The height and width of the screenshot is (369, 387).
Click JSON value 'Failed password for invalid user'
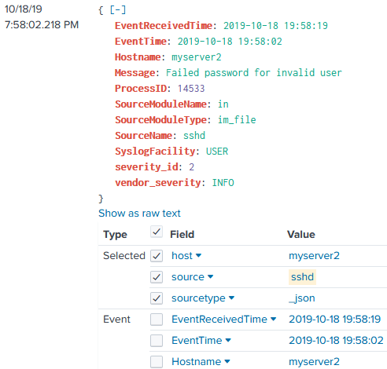pos(254,73)
